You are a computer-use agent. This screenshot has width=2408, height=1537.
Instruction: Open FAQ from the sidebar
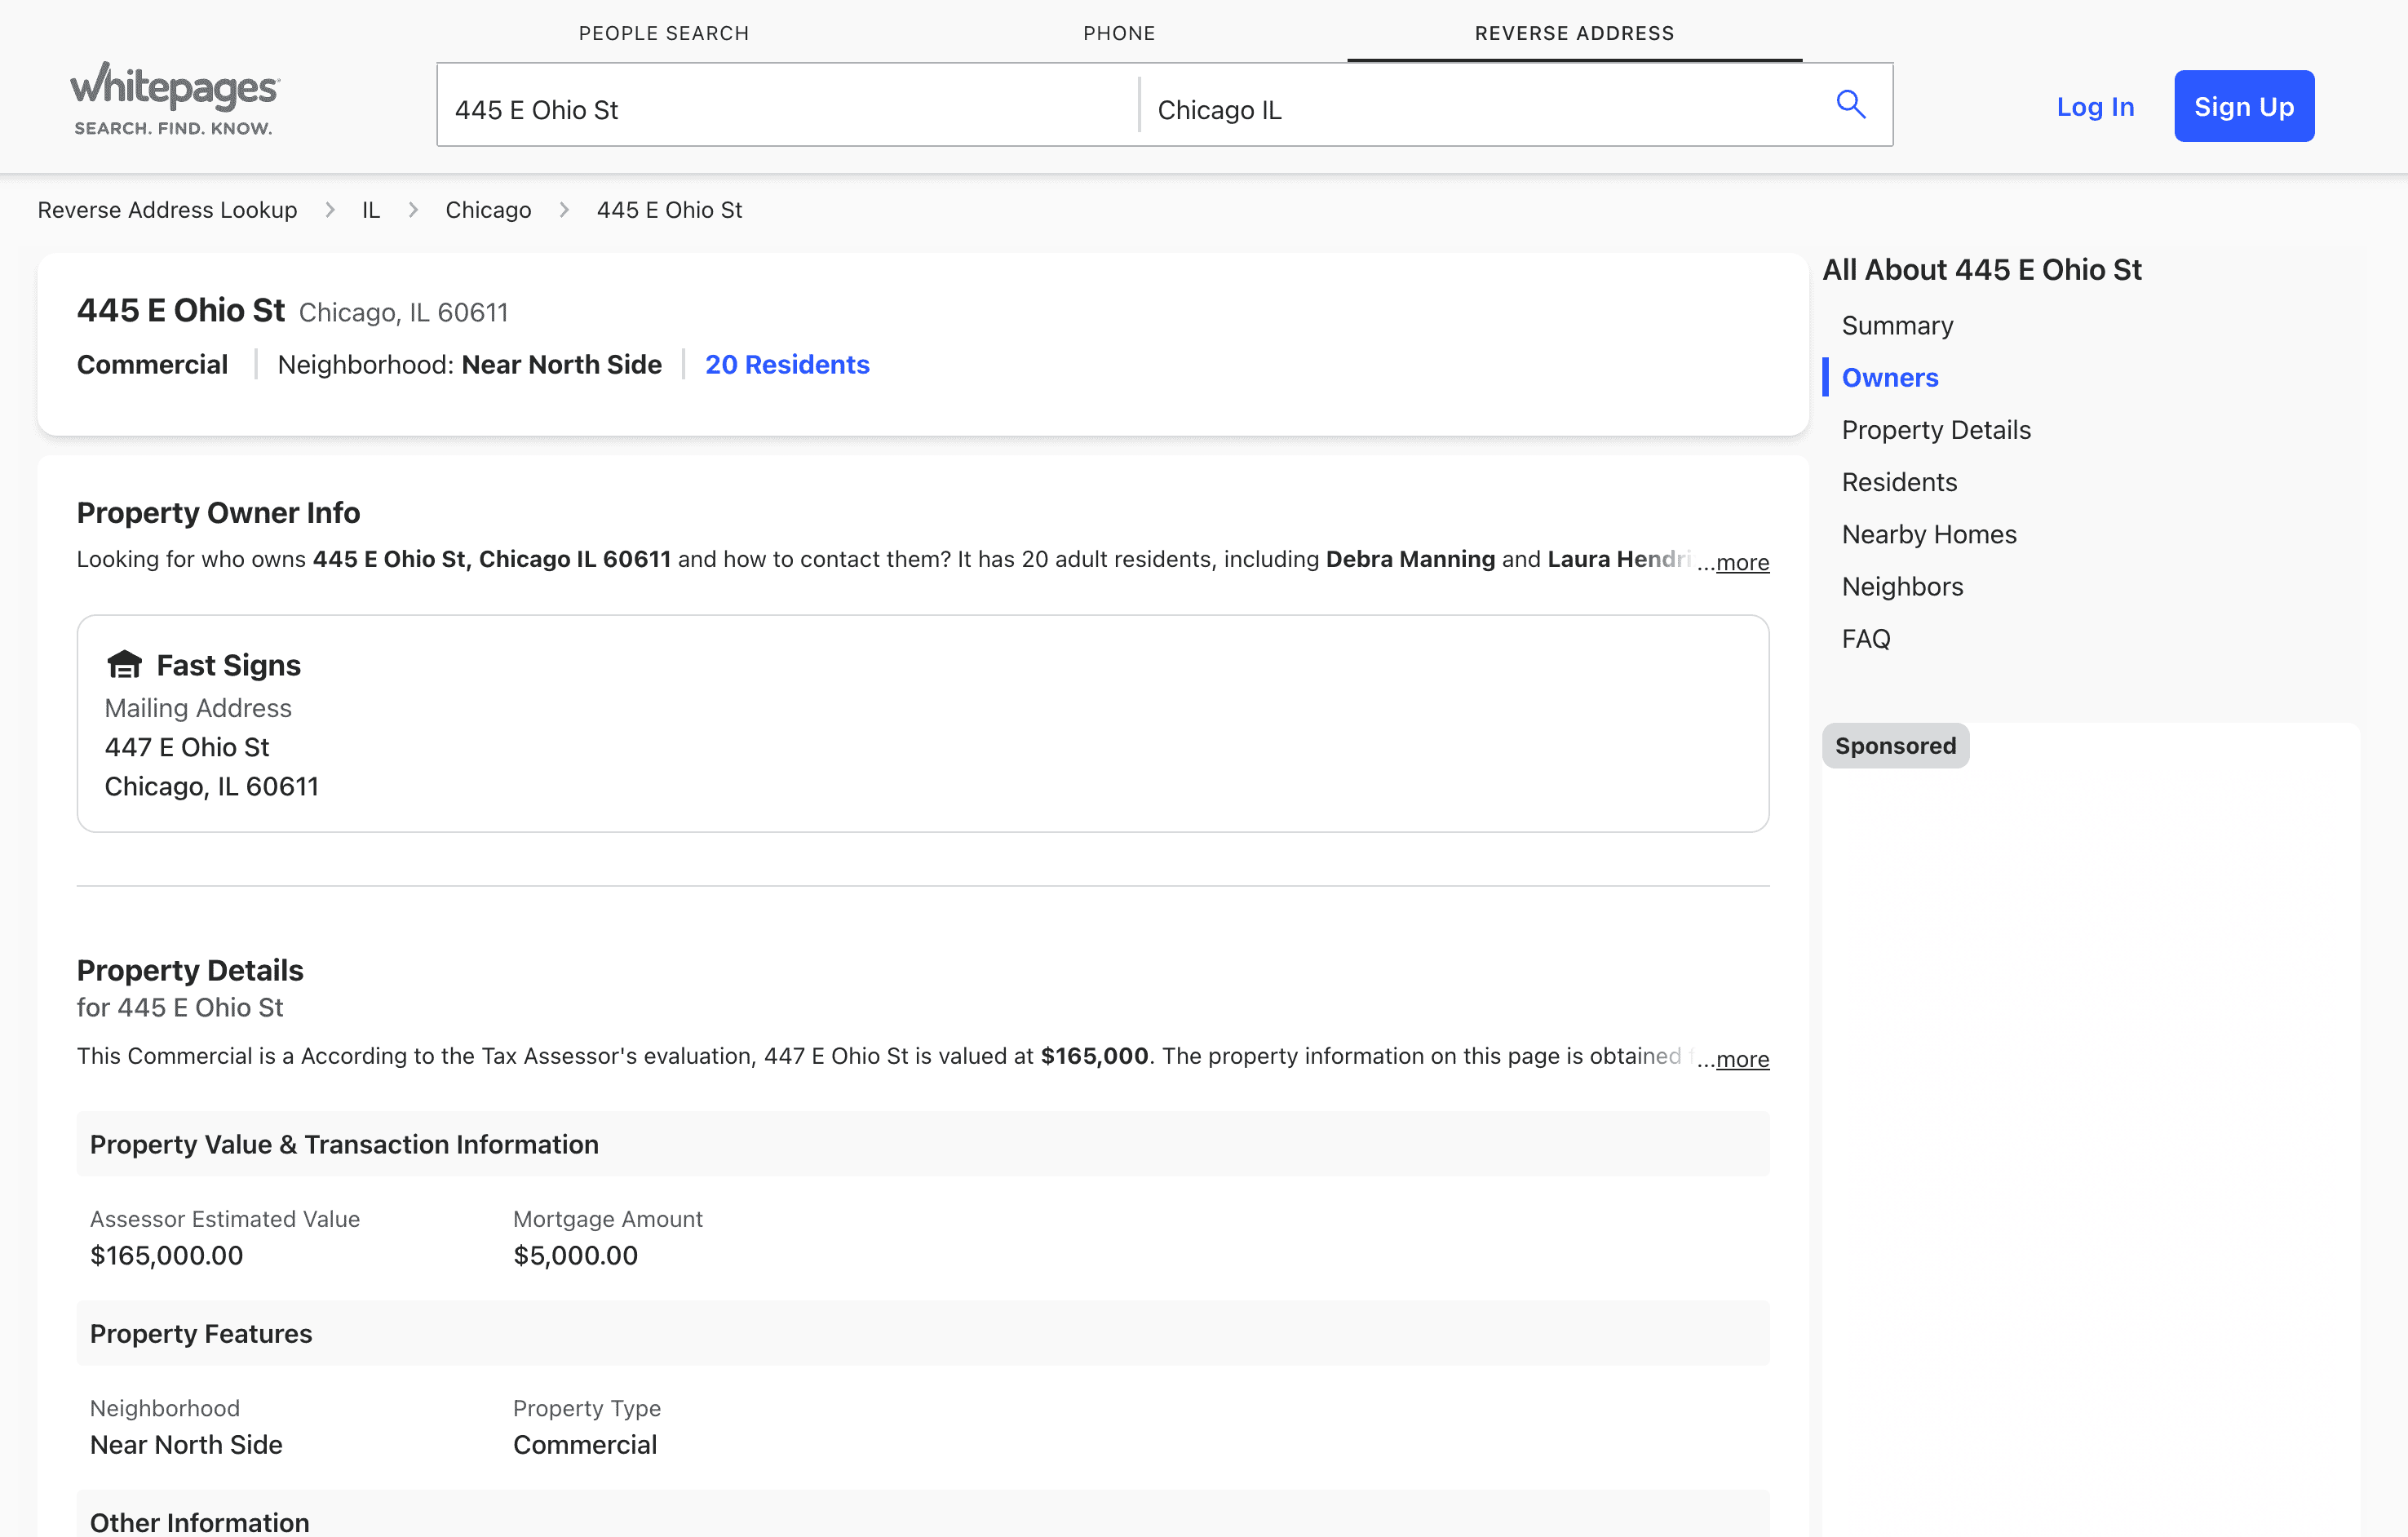point(1865,639)
